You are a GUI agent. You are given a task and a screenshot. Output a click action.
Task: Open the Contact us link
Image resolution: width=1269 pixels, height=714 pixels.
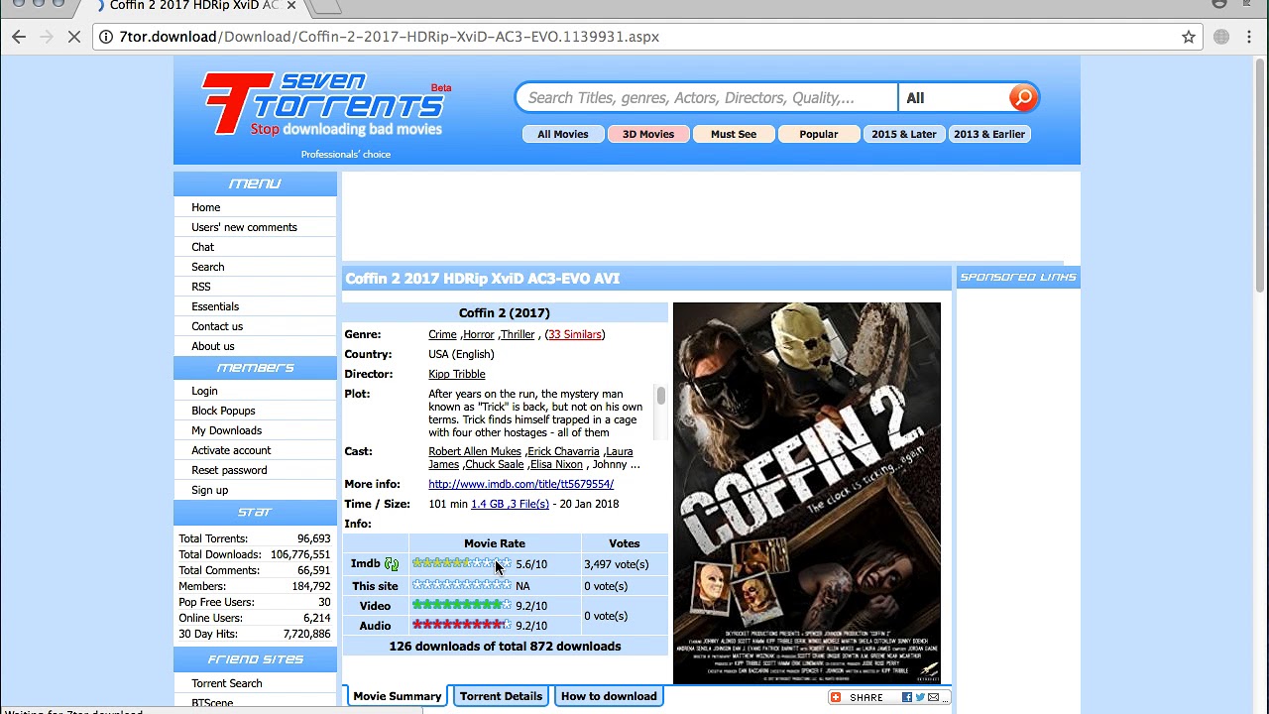click(217, 326)
